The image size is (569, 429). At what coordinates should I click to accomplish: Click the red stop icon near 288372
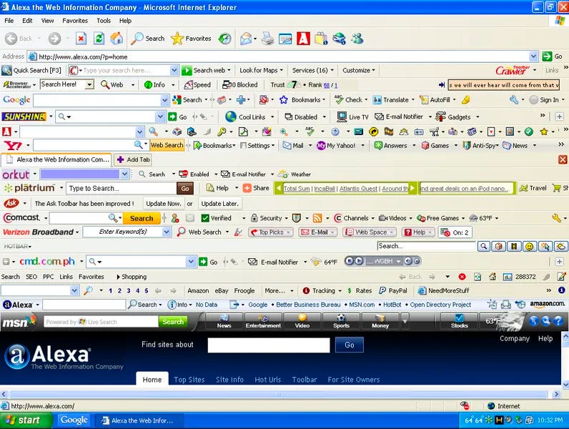pyautogui.click(x=462, y=277)
